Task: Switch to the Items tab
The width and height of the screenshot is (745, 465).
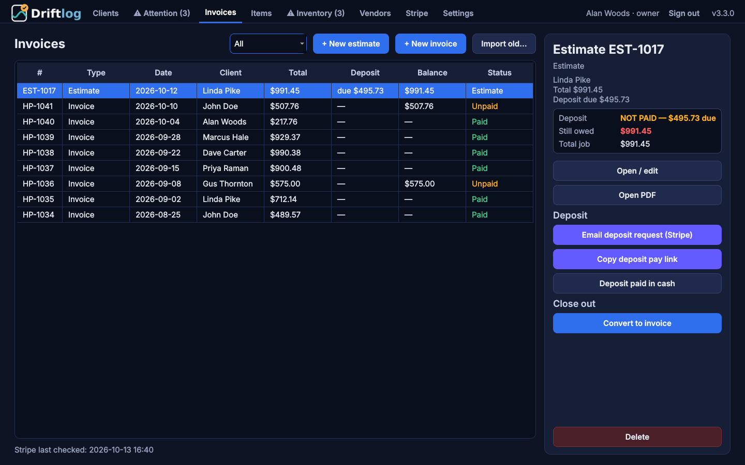Action: 261,13
